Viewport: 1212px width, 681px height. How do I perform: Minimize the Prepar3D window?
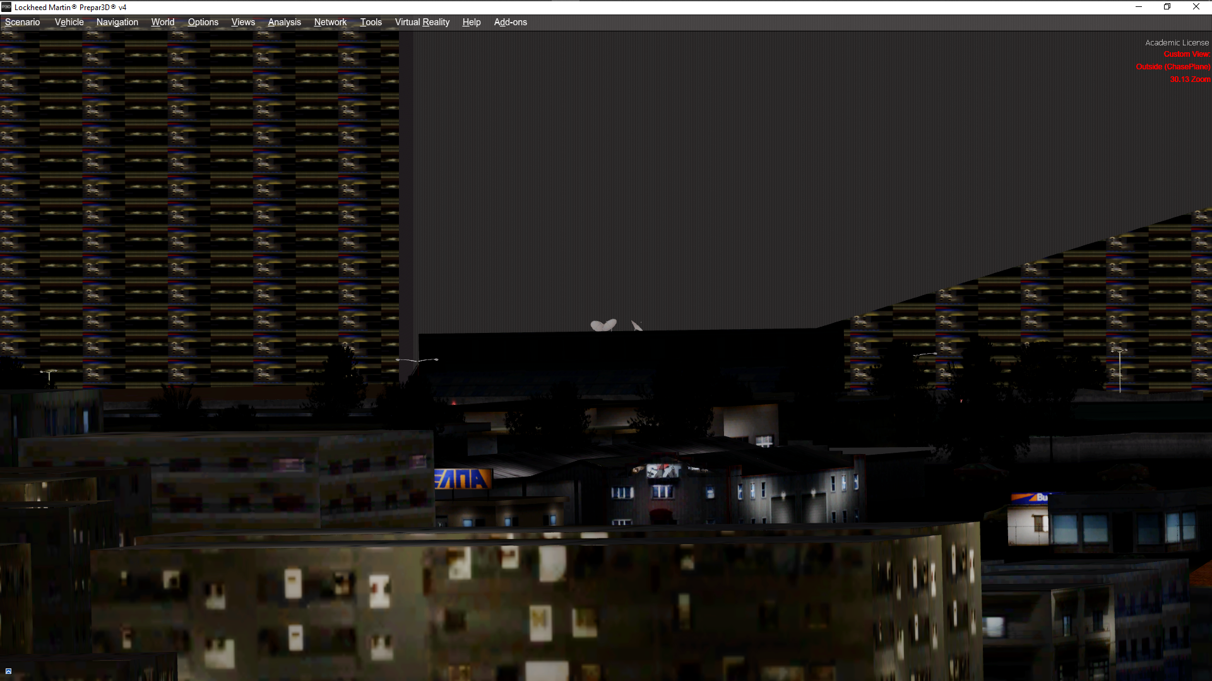click(x=1138, y=7)
